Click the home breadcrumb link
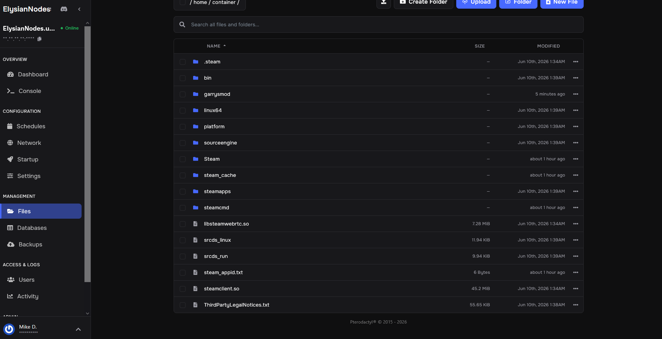The image size is (662, 339). [x=200, y=3]
